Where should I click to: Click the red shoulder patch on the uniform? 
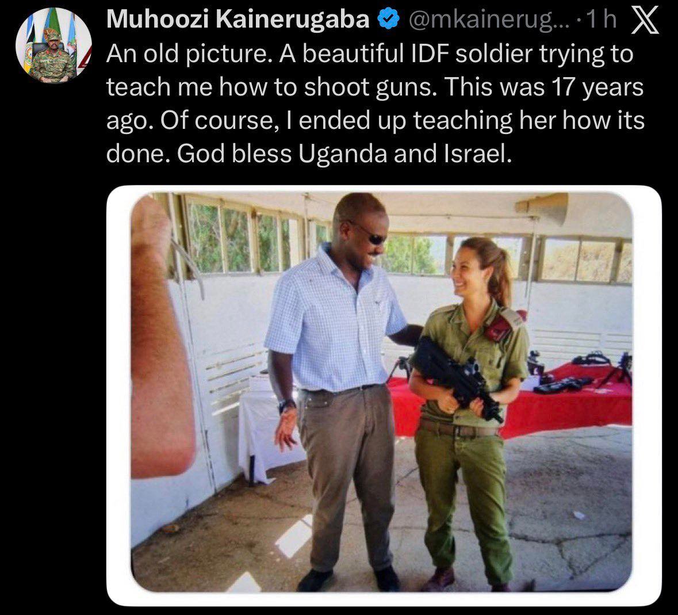click(x=498, y=327)
